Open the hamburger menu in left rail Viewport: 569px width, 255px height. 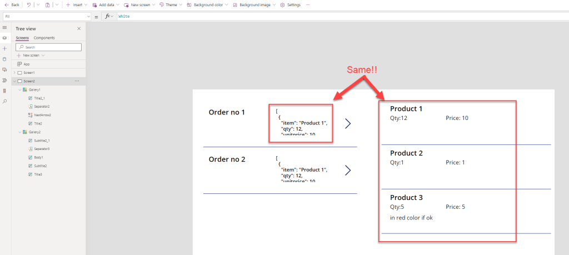[x=4, y=28]
